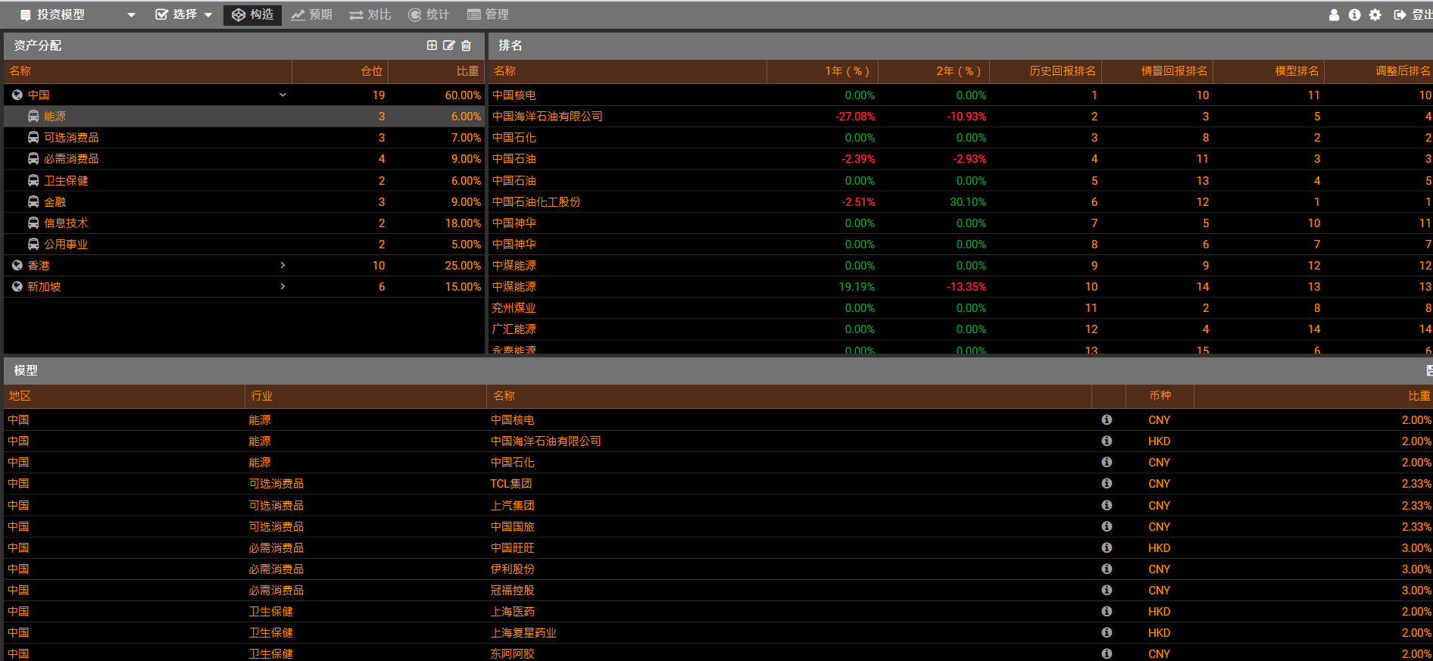
Task: Click the globe icon beside 香港
Action: [x=17, y=265]
